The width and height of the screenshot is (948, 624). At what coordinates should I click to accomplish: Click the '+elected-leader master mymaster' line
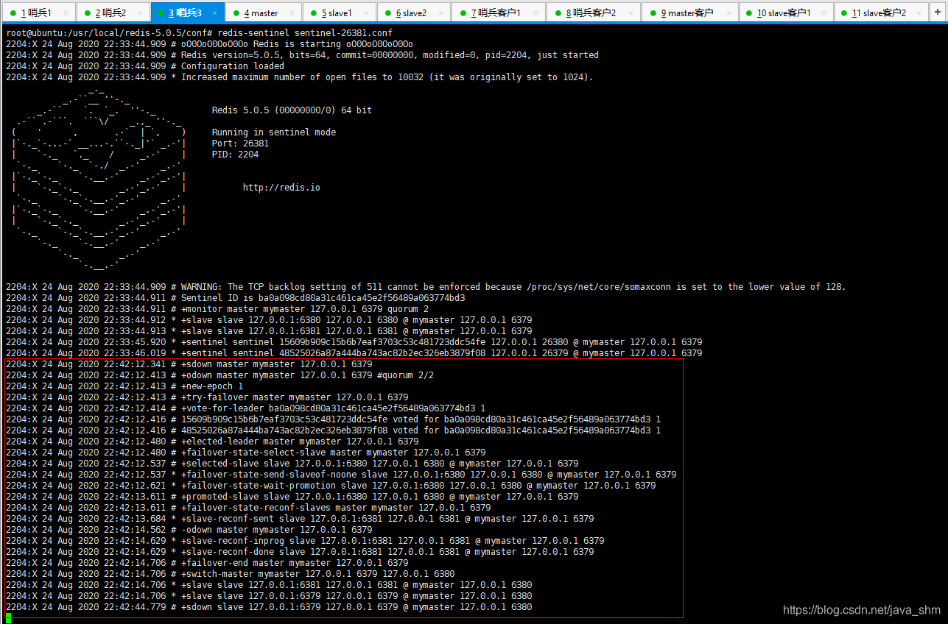click(212, 442)
